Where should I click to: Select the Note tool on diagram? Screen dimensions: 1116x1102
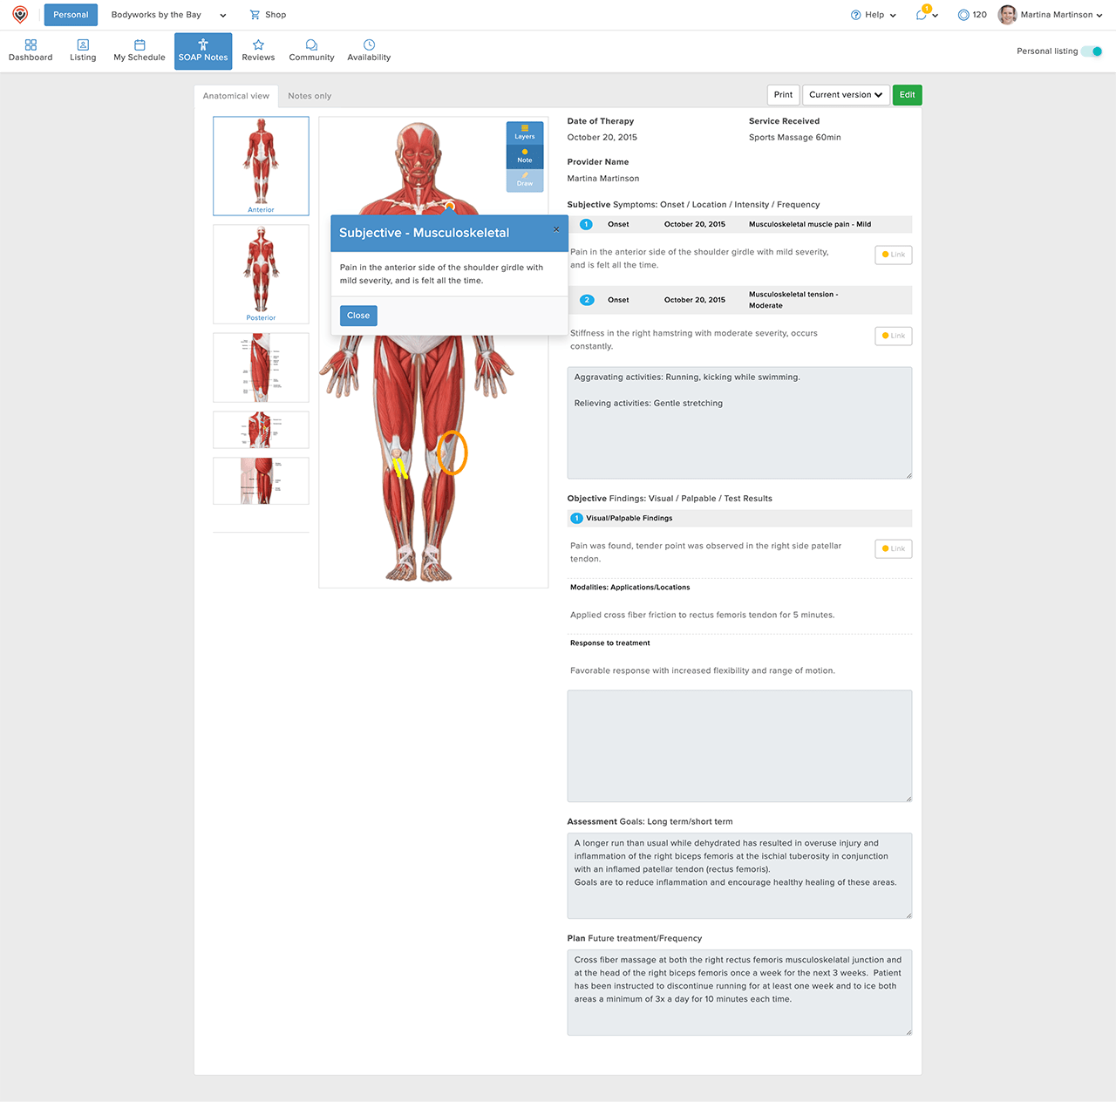pos(525,155)
